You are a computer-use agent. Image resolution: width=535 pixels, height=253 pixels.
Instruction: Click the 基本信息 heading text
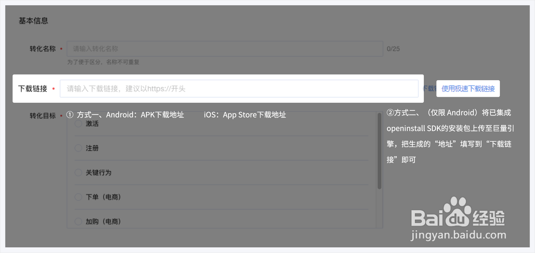click(33, 21)
